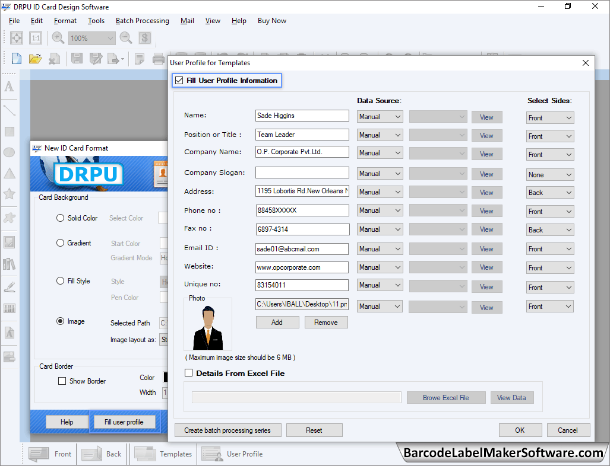Enable Details From Excel File option
The image size is (610, 466).
[x=188, y=373]
